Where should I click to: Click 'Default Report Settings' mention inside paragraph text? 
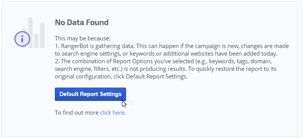tap(156, 77)
